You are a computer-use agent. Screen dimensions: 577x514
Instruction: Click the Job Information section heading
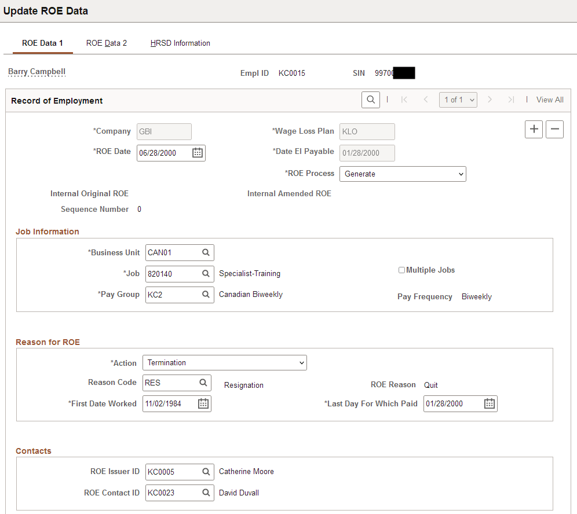click(x=48, y=232)
